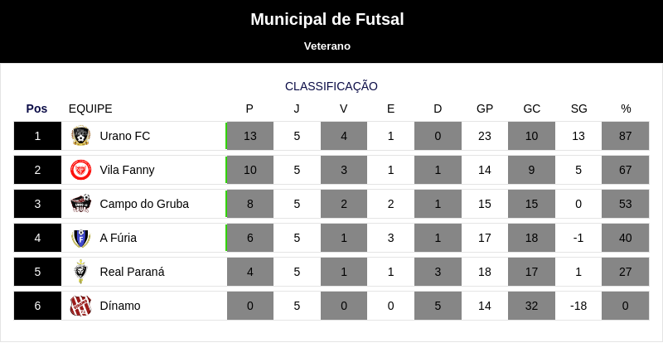Click the Municipal de Futsal title

[327, 19]
